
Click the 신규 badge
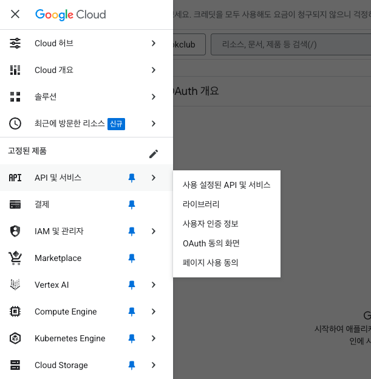(x=116, y=124)
